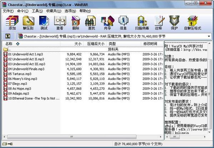Click the comment panel vertical scrollbar thumb
The height and width of the screenshot is (148, 214).
[209, 95]
